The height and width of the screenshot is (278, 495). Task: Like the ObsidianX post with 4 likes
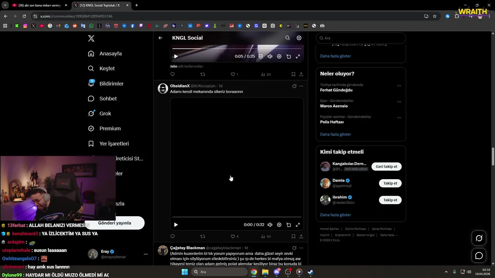point(235,236)
